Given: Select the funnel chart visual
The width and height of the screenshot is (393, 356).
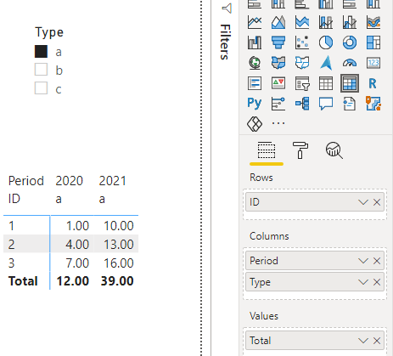Looking at the screenshot, I should tap(278, 42).
